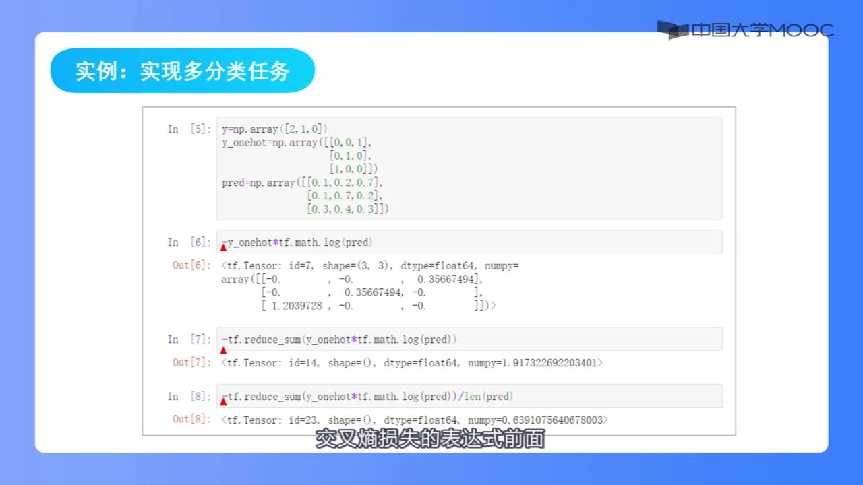The width and height of the screenshot is (863, 485).
Task: Click the Out[7] numpy=1.917322692203401 output
Action: click(412, 362)
